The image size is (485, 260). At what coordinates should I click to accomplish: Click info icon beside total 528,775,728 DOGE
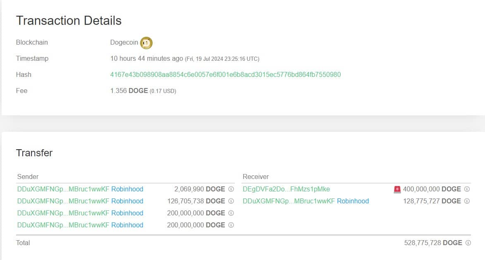468,243
